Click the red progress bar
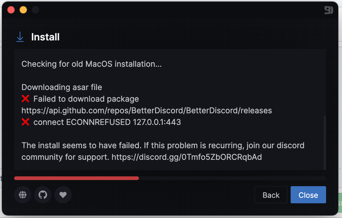342x218 pixels. [76, 178]
